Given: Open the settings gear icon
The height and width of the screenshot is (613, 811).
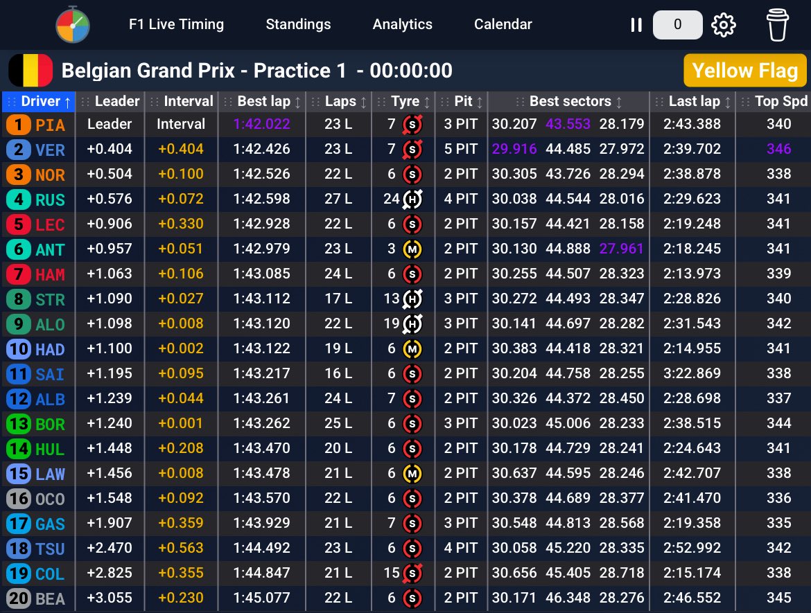Looking at the screenshot, I should pos(723,25).
